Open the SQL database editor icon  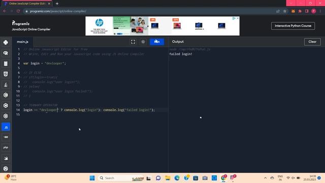(x=6, y=64)
